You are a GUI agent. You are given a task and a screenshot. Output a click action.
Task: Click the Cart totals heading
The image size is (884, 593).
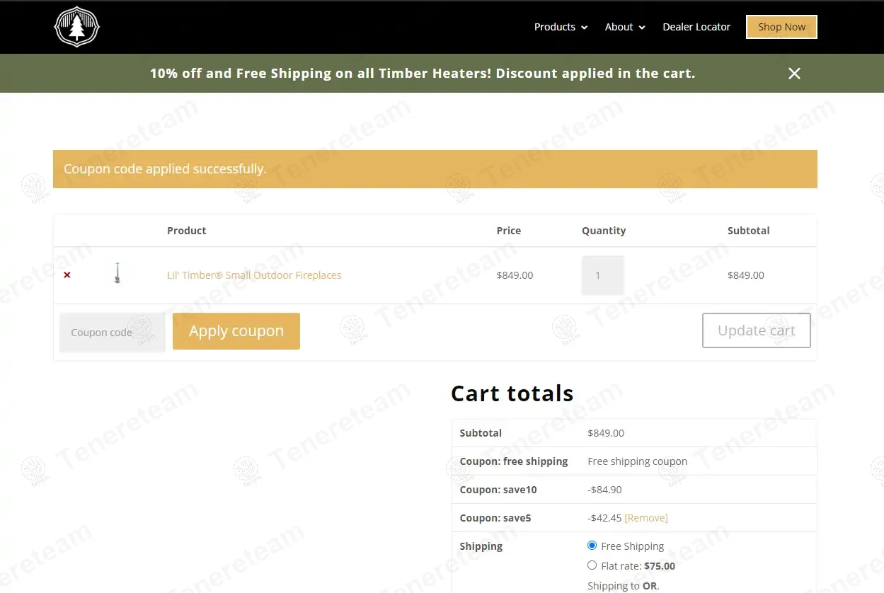512,393
